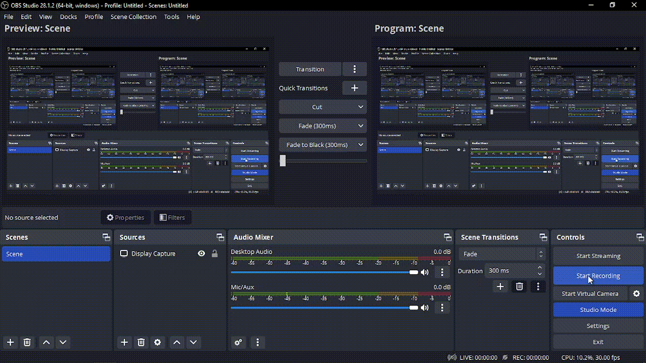Open the Tools menu
The image size is (646, 363).
(172, 17)
